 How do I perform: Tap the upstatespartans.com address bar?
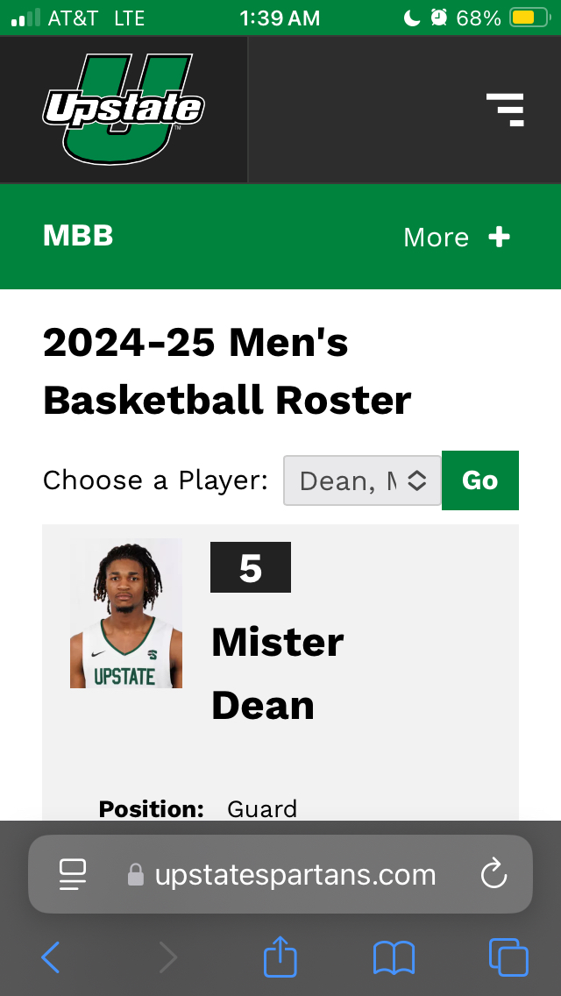pyautogui.click(x=295, y=874)
